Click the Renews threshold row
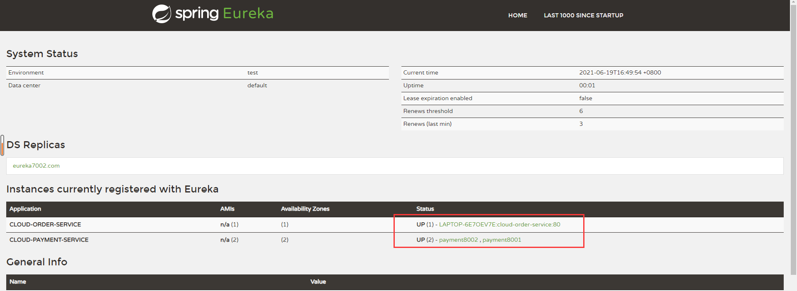The width and height of the screenshot is (797, 291). tap(592, 111)
